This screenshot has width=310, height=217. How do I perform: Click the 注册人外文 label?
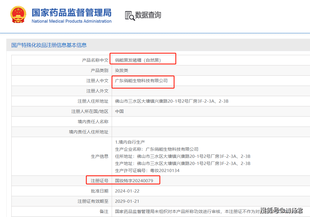coord(97,91)
